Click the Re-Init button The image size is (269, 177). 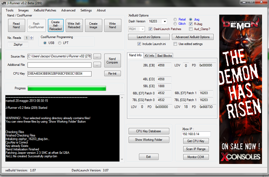pos(112,73)
